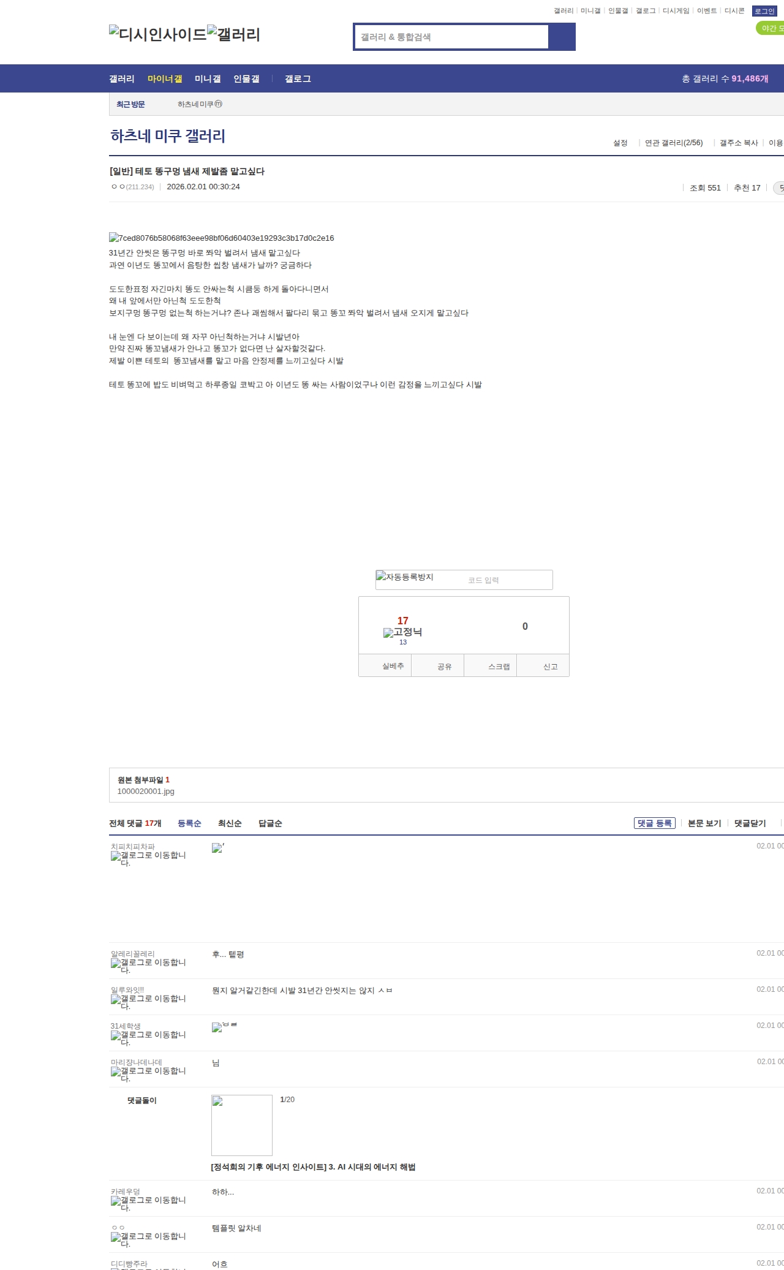Image resolution: width=784 pixels, height=1270 pixels.
Task: Toggle the 야간 모드 night mode pill
Action: pos(771,28)
